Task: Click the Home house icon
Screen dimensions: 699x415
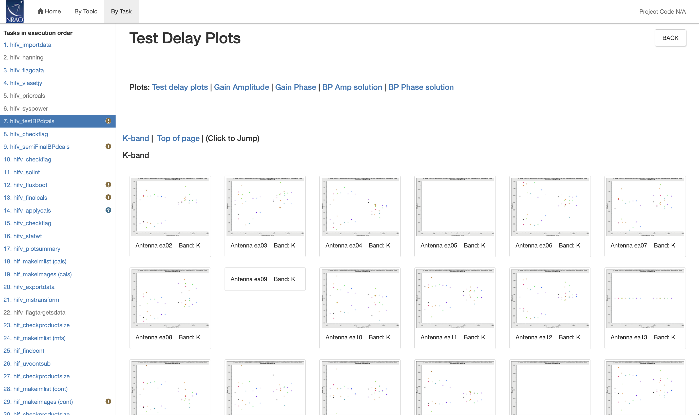Action: pos(40,11)
